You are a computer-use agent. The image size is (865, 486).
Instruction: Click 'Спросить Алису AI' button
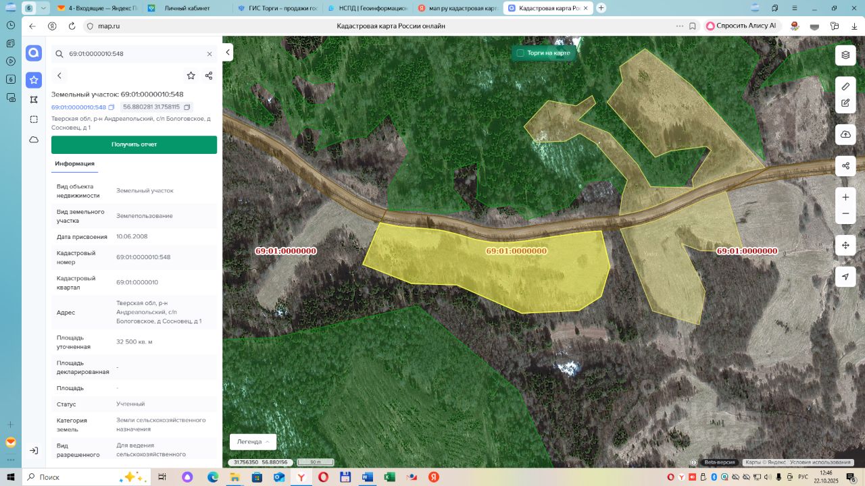tap(741, 26)
